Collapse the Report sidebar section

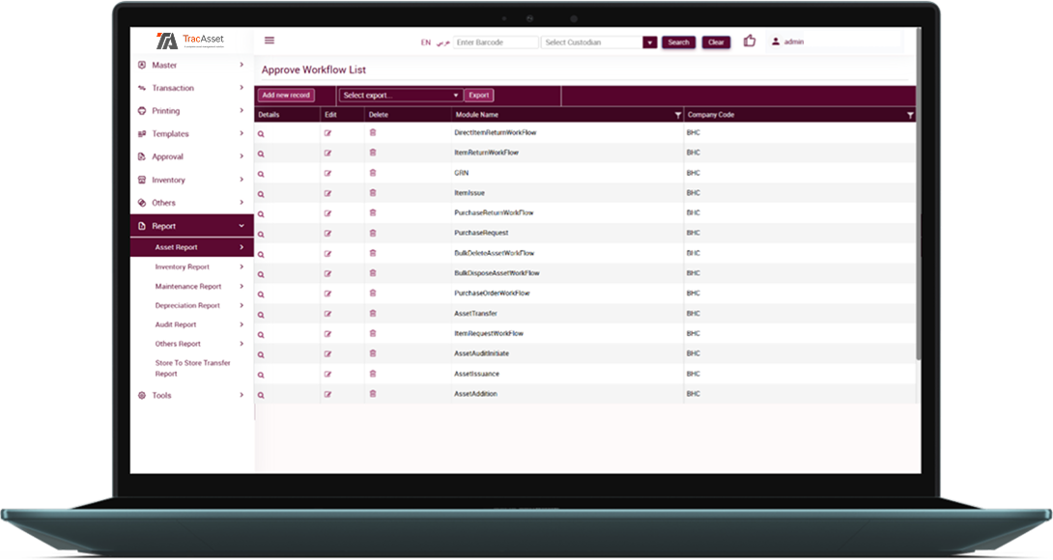point(191,226)
